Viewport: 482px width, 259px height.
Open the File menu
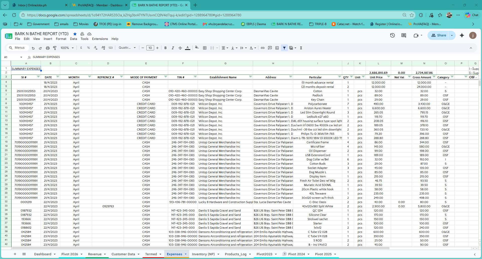point(18,39)
